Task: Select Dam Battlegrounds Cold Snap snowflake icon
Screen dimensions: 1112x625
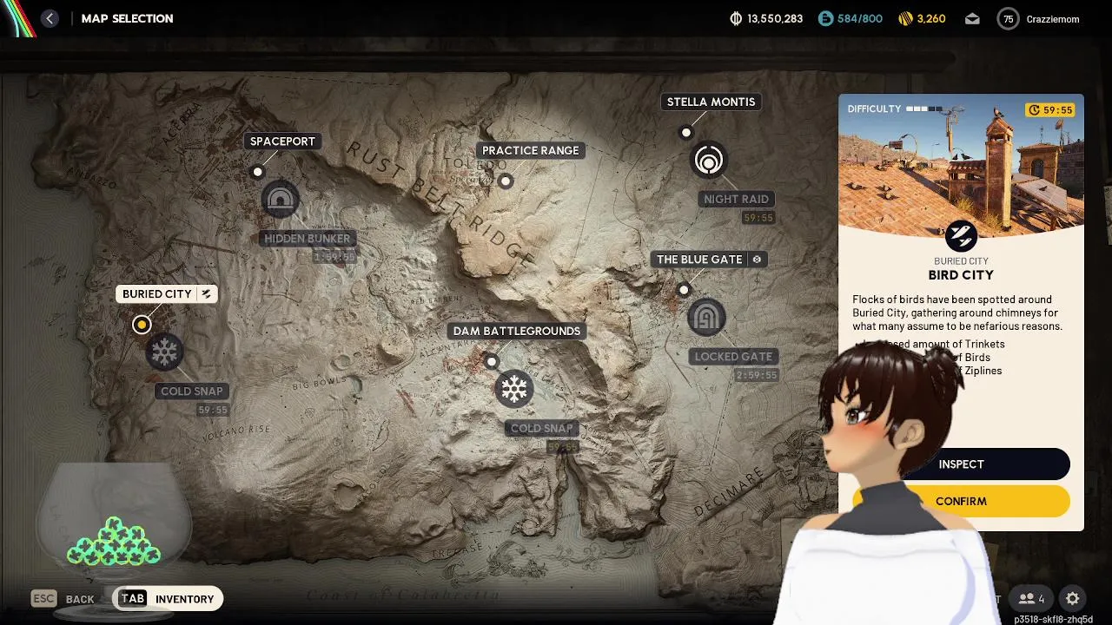Action: pos(514,389)
